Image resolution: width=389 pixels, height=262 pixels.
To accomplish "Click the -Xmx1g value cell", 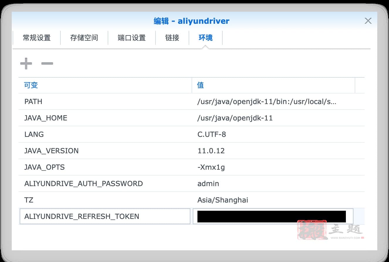I will [x=211, y=167].
